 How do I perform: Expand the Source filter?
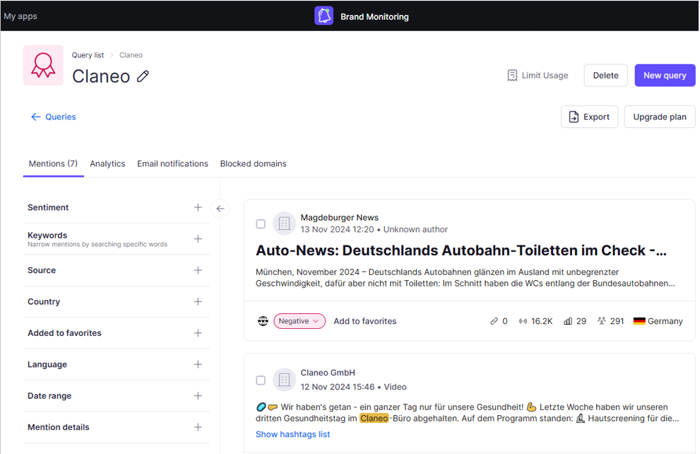(x=198, y=270)
